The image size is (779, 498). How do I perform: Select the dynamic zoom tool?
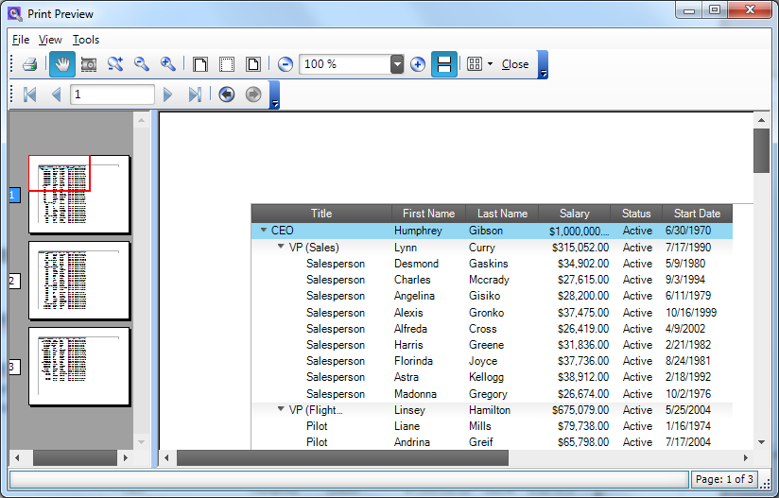tap(115, 64)
